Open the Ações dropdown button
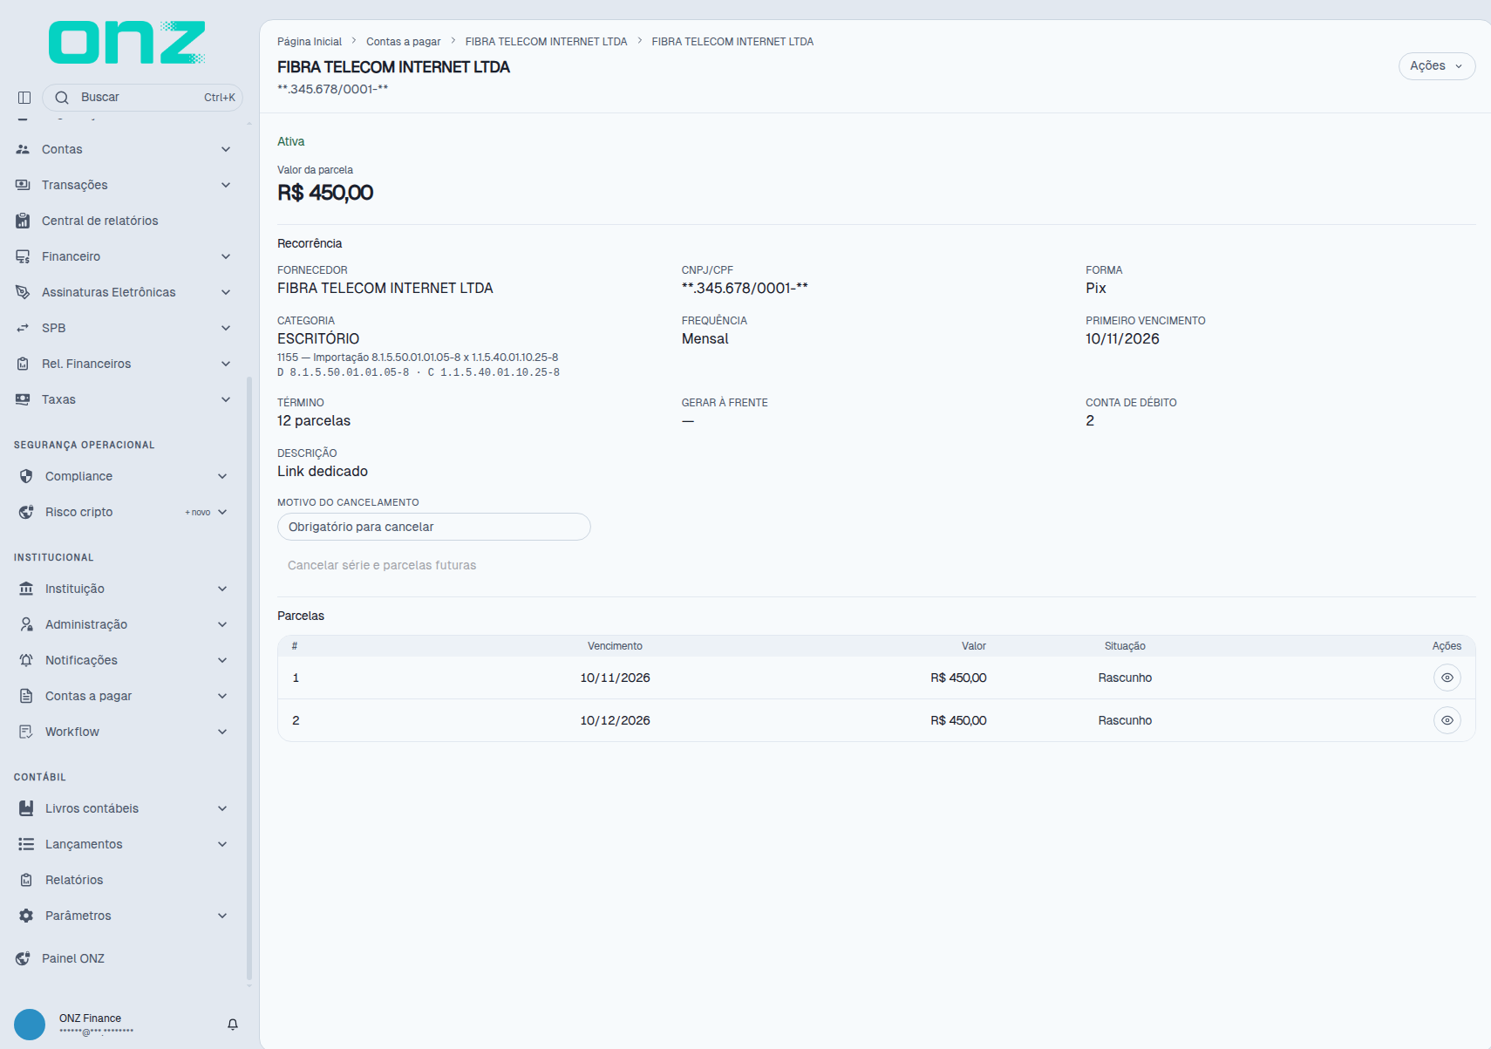Screen dimensions: 1491x1049 [x=1437, y=66]
